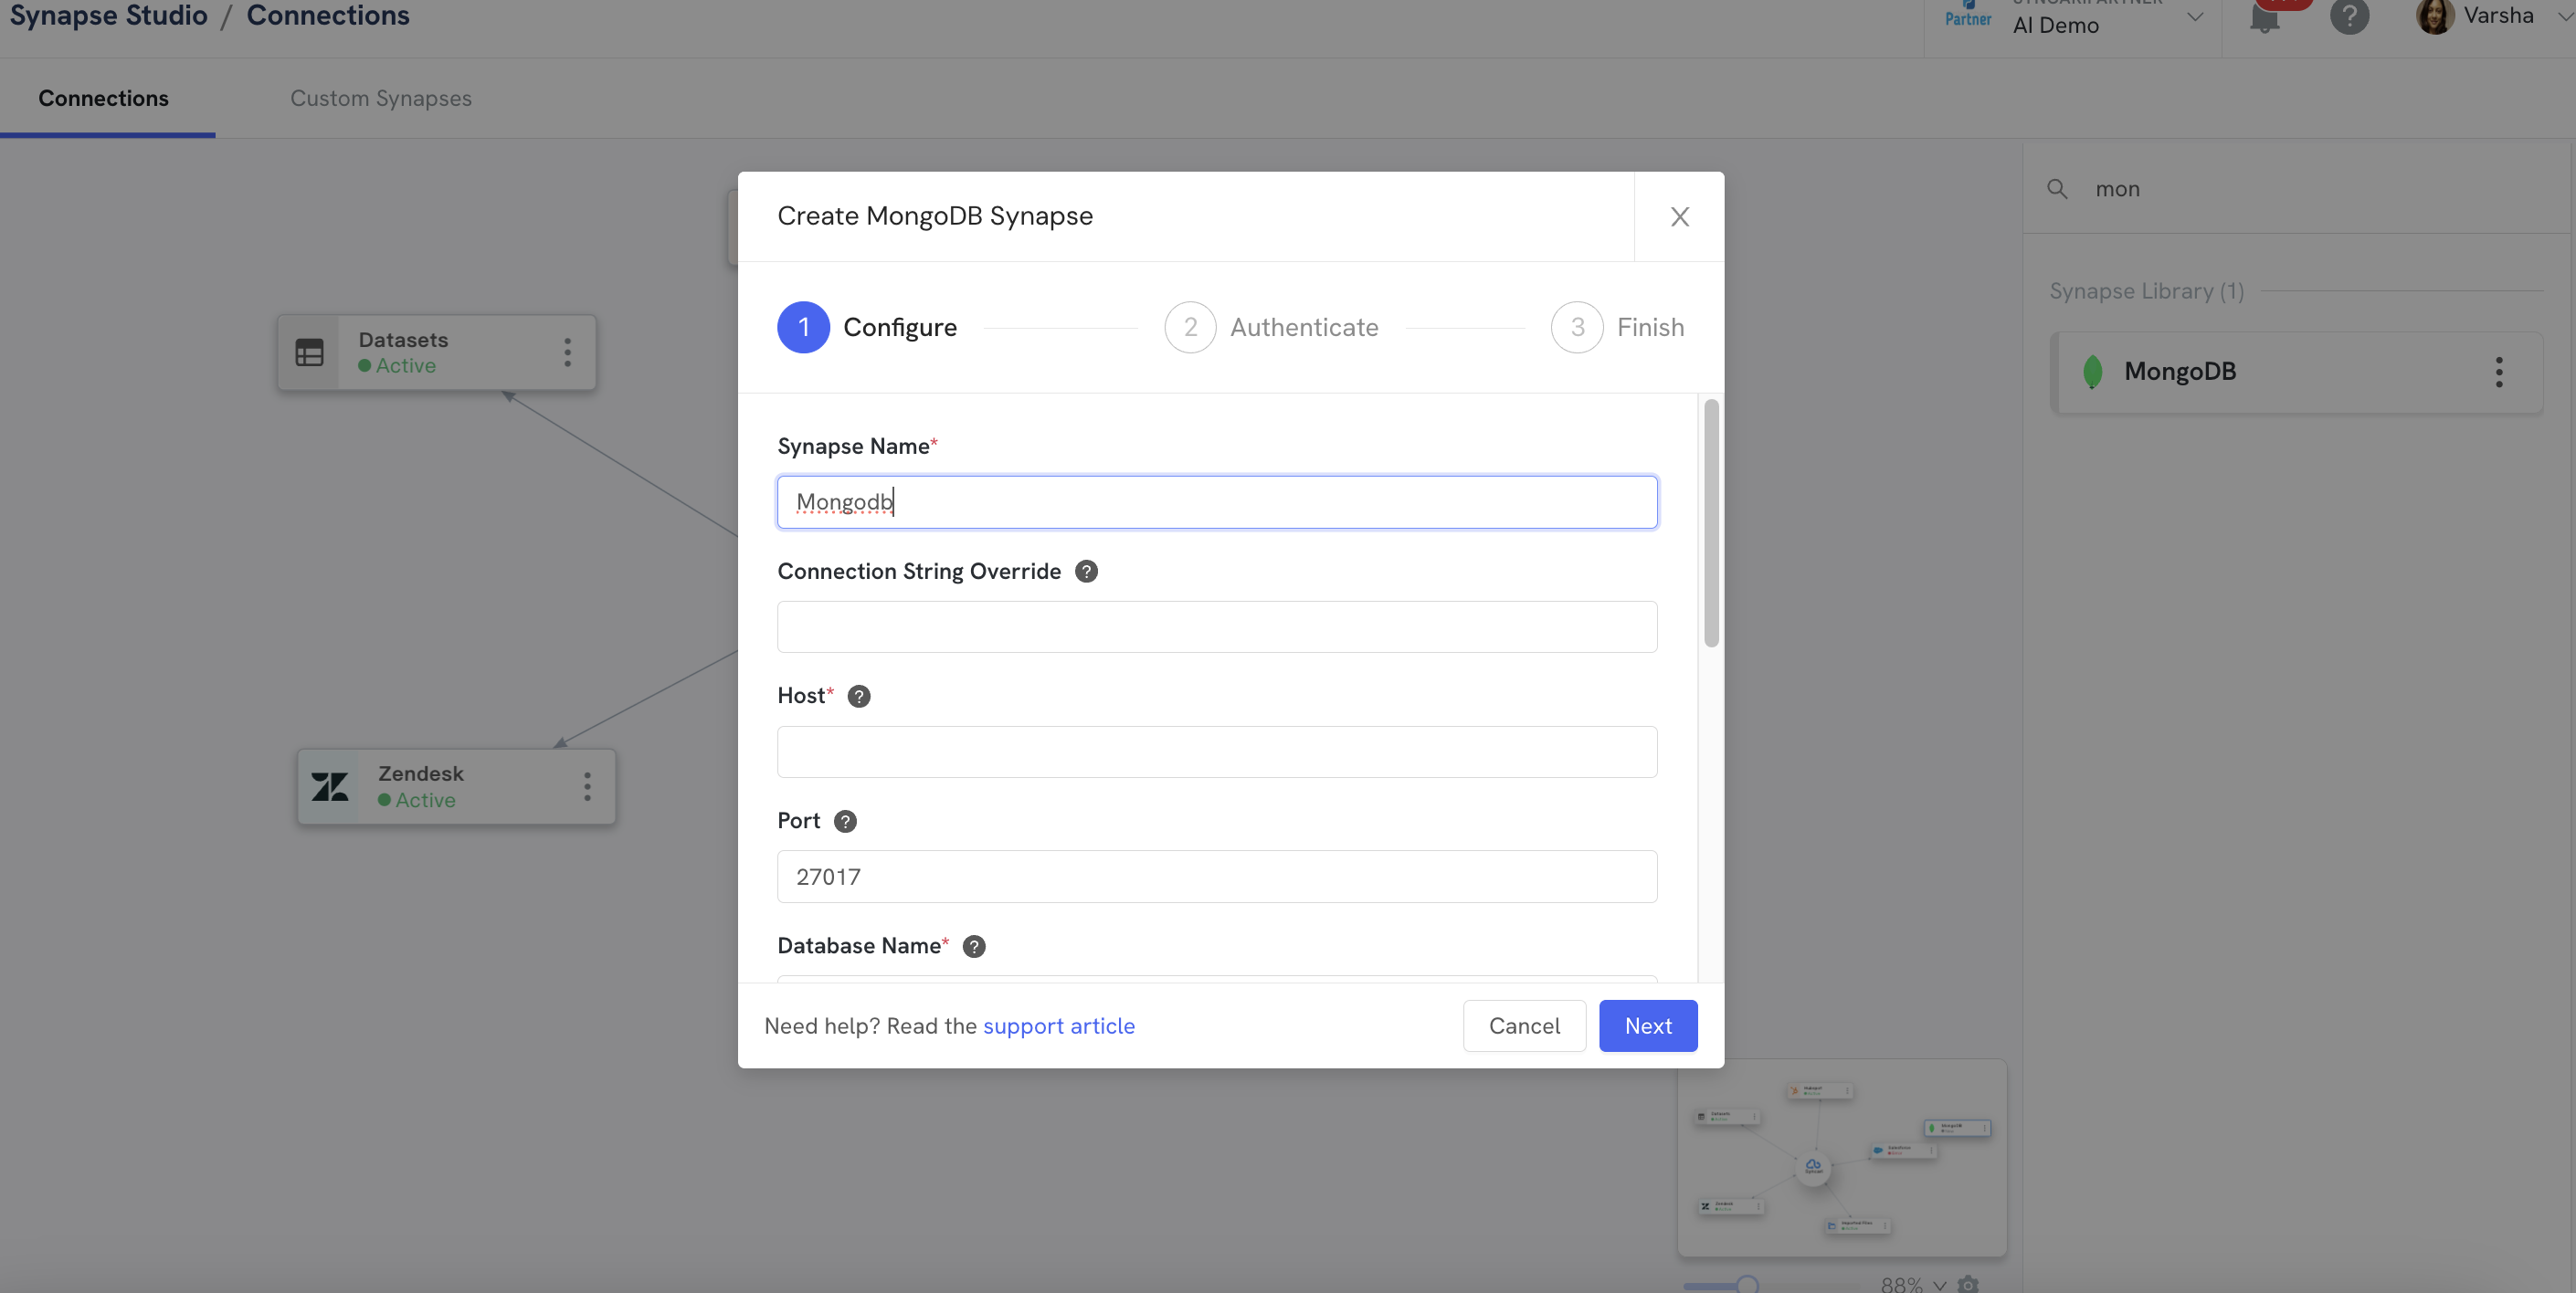Click the Authenticate step label
The height and width of the screenshot is (1293, 2576).
[1304, 327]
